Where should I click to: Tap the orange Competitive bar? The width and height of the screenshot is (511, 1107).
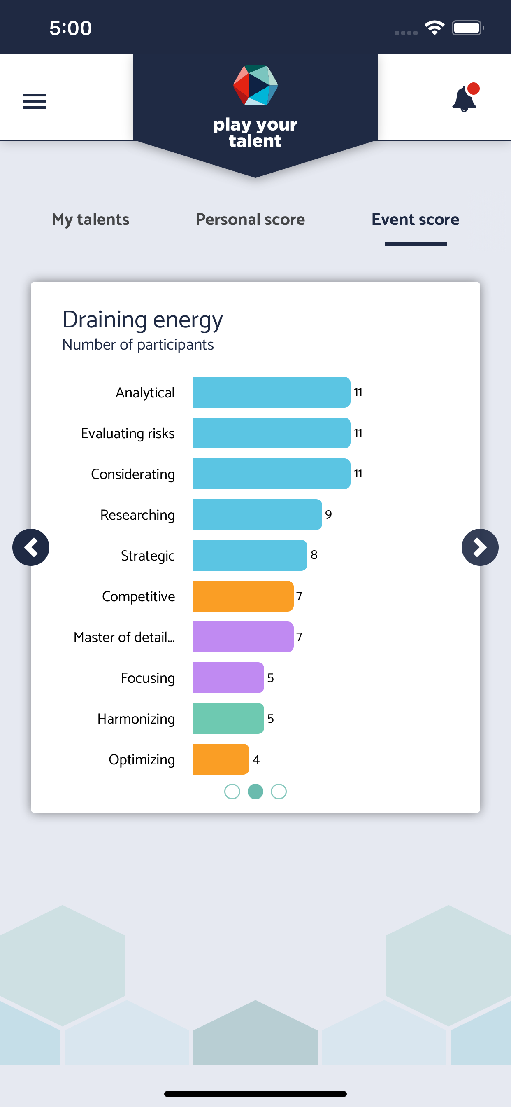pyautogui.click(x=243, y=596)
